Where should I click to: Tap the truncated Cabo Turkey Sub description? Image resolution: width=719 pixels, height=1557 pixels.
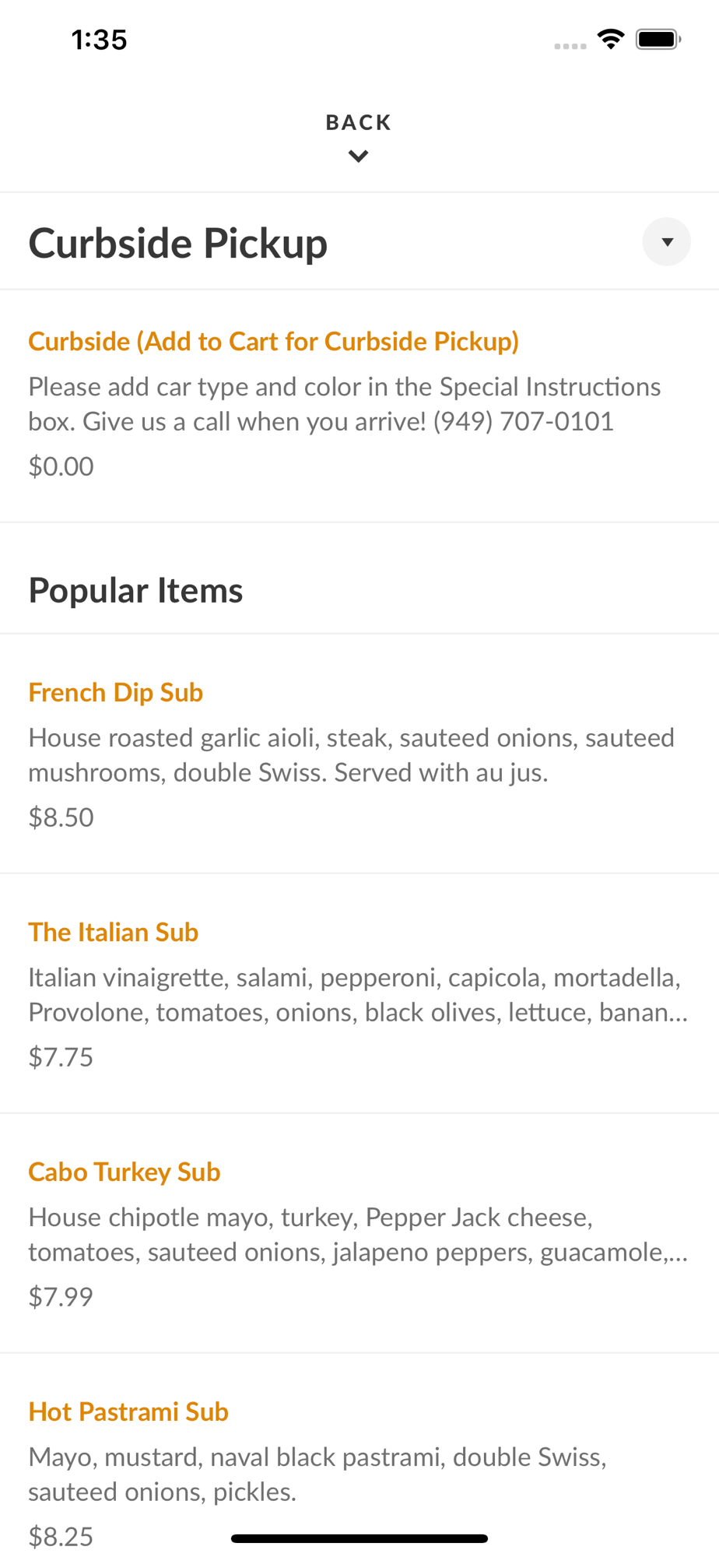tap(359, 1235)
